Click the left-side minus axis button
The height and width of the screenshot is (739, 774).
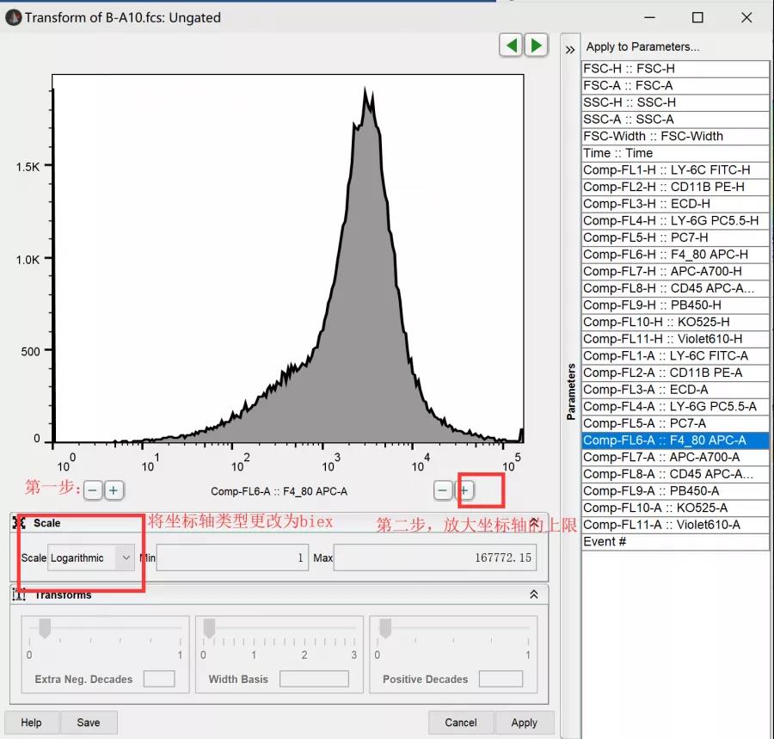pyautogui.click(x=92, y=490)
